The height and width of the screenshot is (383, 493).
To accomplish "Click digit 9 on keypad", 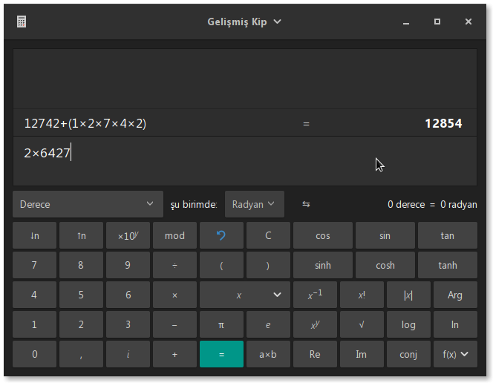I will click(128, 265).
